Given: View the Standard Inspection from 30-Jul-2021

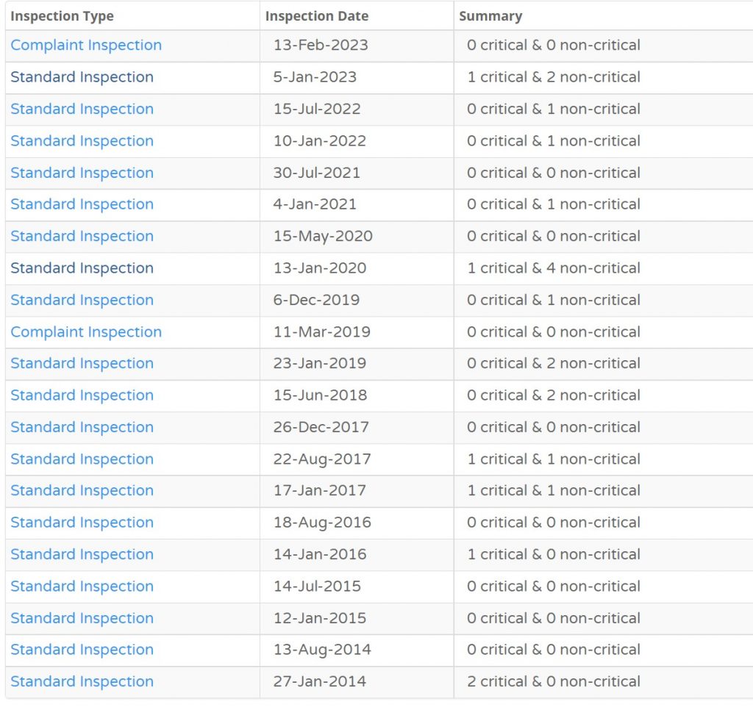Looking at the screenshot, I should [82, 173].
